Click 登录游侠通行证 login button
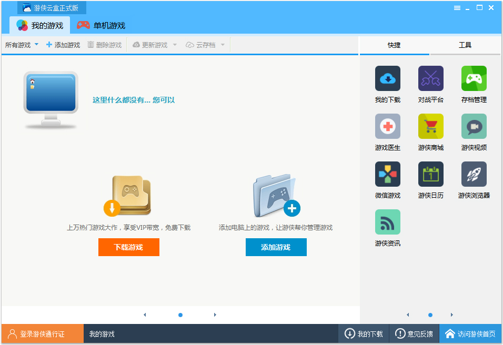503x345 pixels. click(x=42, y=334)
